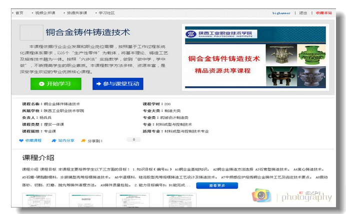This screenshot has height=214, width=346.
Task: Go to 视频公开课 in navigation
Action: click(46, 12)
